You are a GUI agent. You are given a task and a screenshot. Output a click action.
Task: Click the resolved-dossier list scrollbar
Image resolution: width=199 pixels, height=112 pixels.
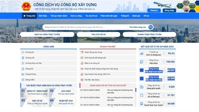point(136,90)
